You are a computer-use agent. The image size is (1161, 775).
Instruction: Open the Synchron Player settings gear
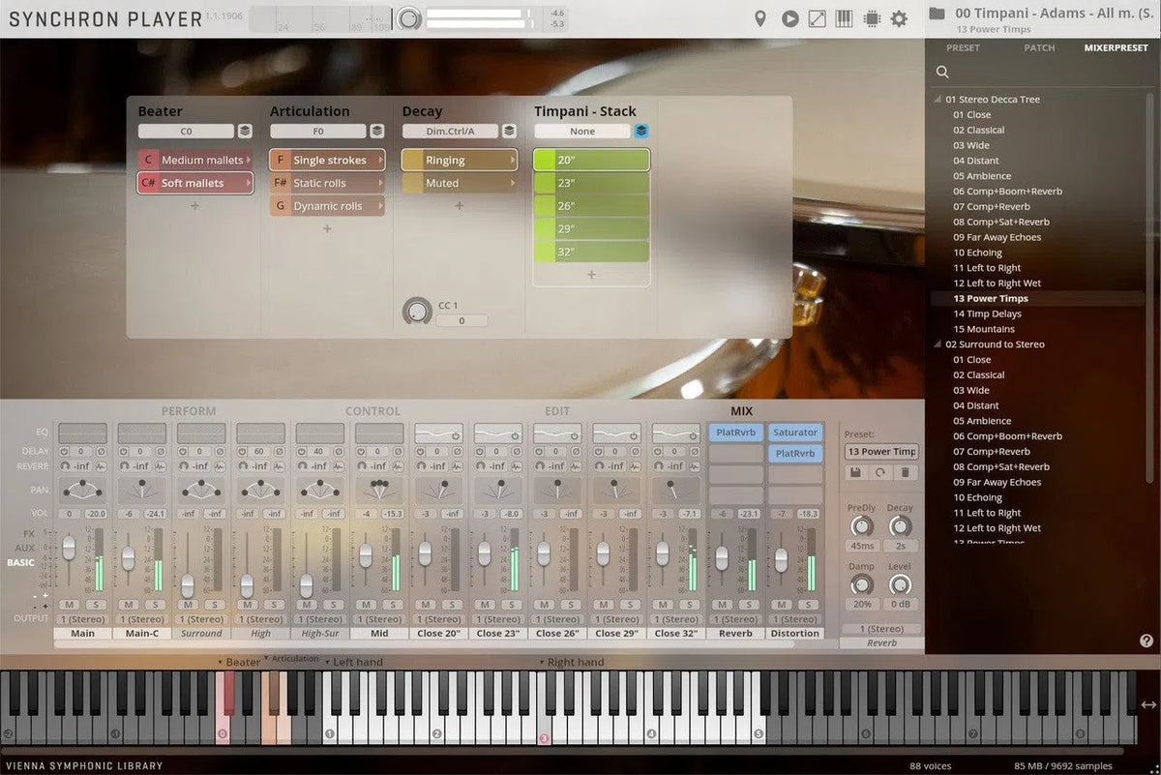(898, 18)
